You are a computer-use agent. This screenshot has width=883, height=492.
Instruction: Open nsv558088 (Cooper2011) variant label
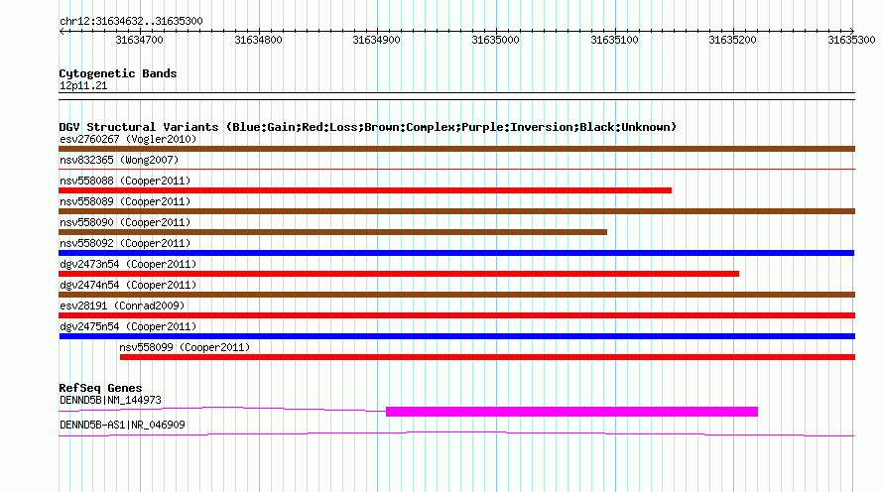pos(125,181)
